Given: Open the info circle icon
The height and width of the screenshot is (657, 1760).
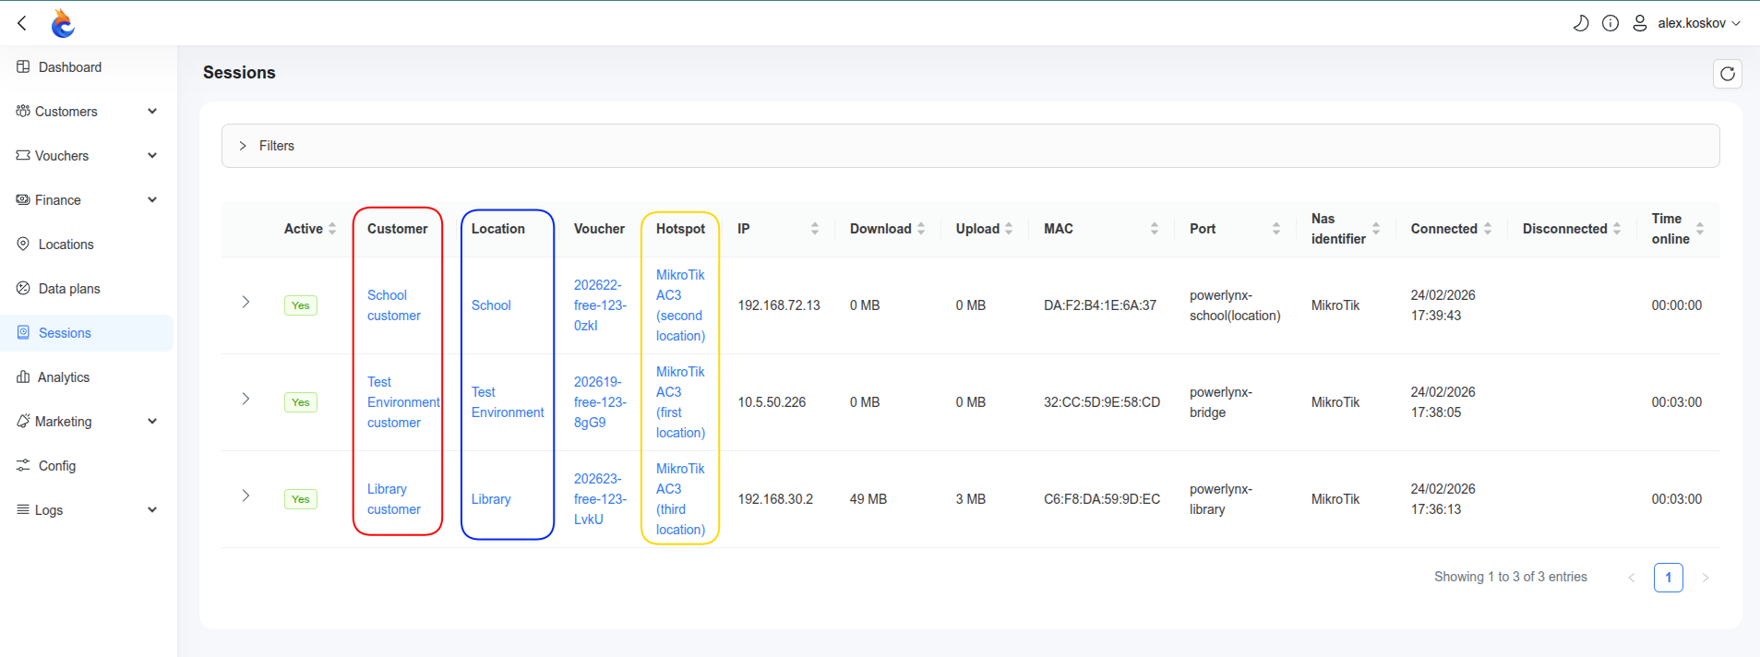Looking at the screenshot, I should [1610, 23].
